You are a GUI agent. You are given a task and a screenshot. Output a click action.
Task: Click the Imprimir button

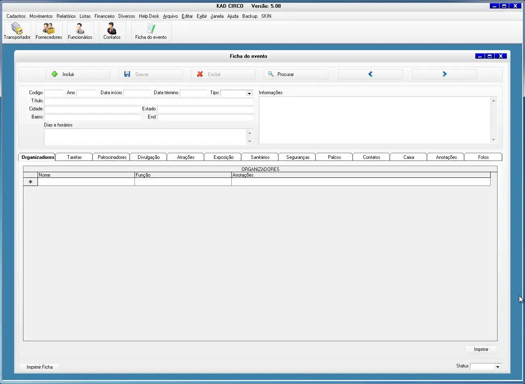tap(481, 349)
